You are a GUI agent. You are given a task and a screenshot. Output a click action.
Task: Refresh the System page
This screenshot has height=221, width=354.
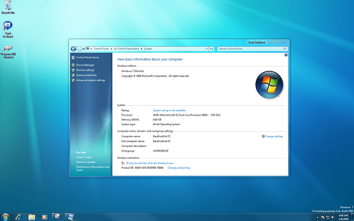coord(211,49)
